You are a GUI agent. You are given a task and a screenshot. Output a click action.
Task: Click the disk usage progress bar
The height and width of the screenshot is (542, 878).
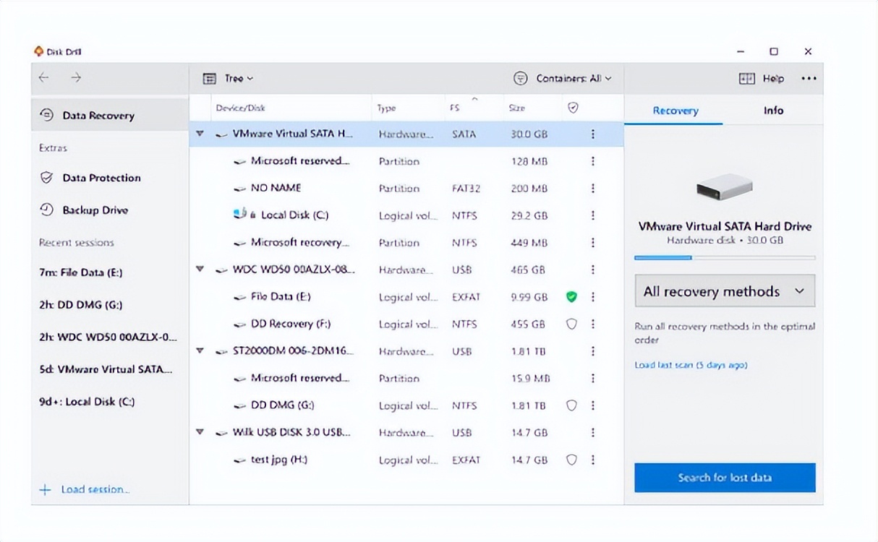(x=725, y=257)
